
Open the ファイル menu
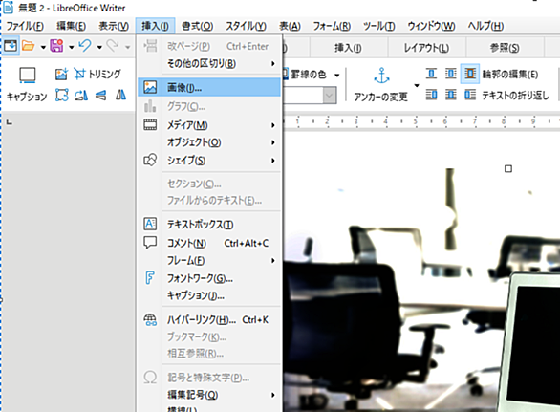point(25,26)
